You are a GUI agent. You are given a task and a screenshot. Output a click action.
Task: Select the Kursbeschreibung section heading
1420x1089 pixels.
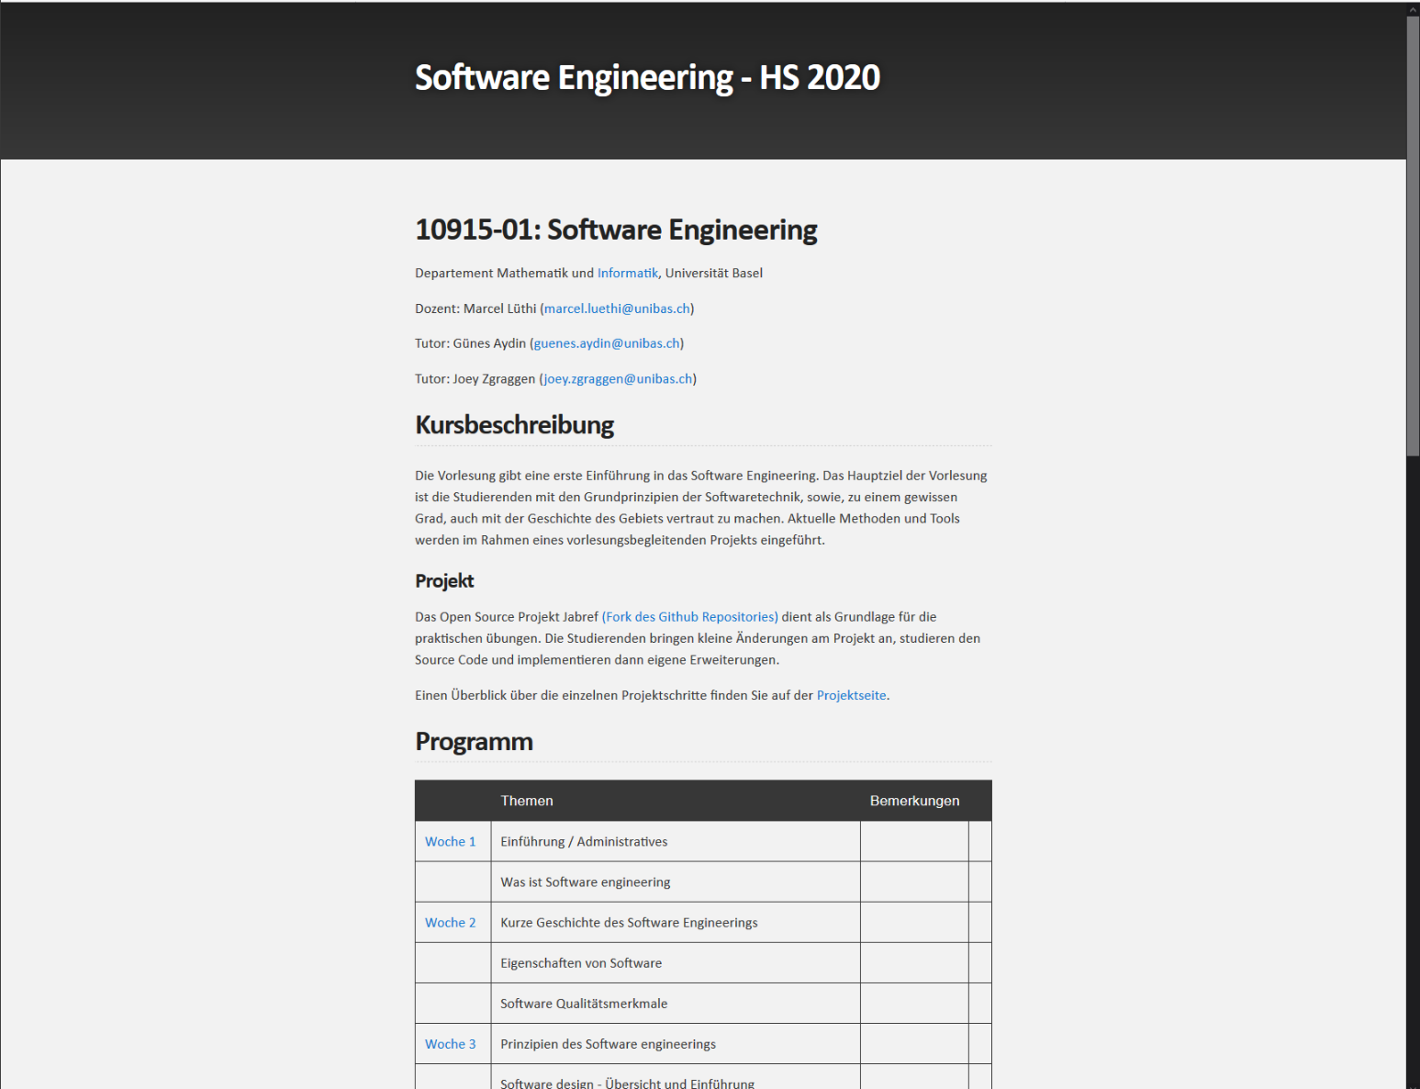514,424
